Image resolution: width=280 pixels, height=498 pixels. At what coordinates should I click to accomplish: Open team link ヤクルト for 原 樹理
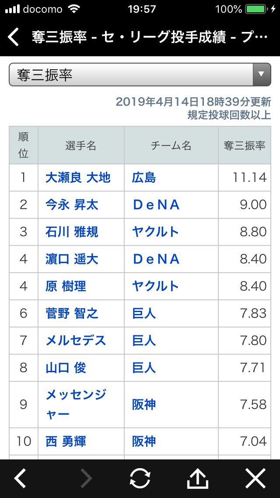tap(156, 286)
